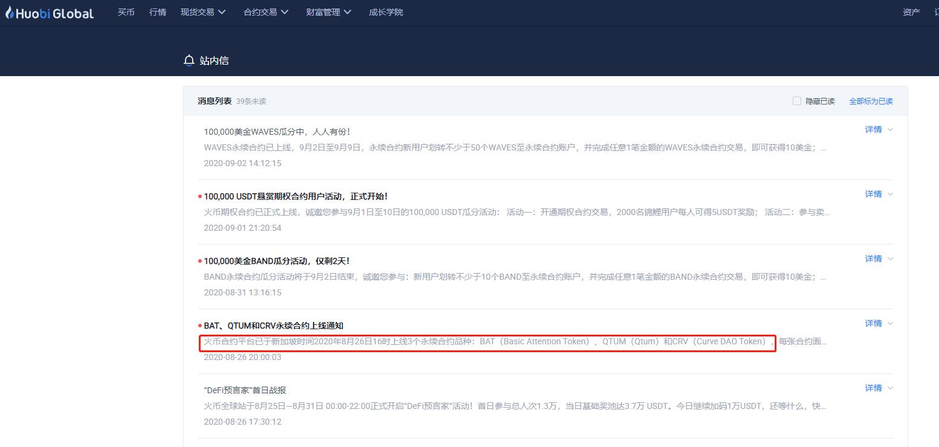The width and height of the screenshot is (939, 447).
Task: Click the Huobi Global logo
Action: click(48, 12)
